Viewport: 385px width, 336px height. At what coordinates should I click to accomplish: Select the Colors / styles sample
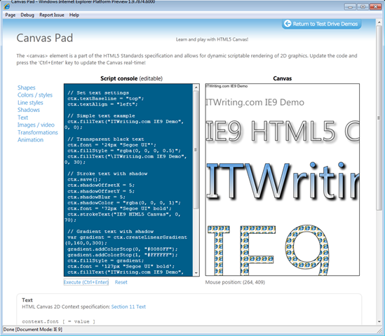tap(35, 94)
